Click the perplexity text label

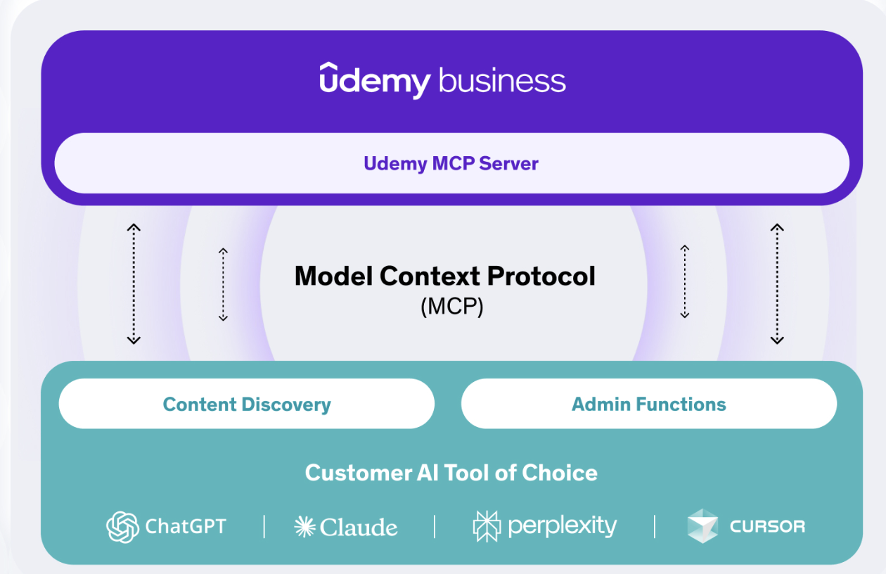point(562,526)
